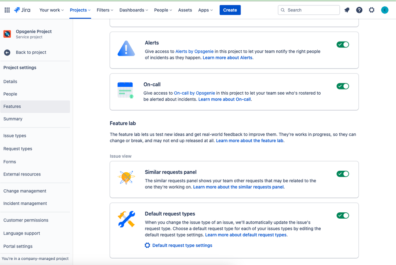Turn off the On-call toggle
Screen dimensions: 396x265
(343, 86)
